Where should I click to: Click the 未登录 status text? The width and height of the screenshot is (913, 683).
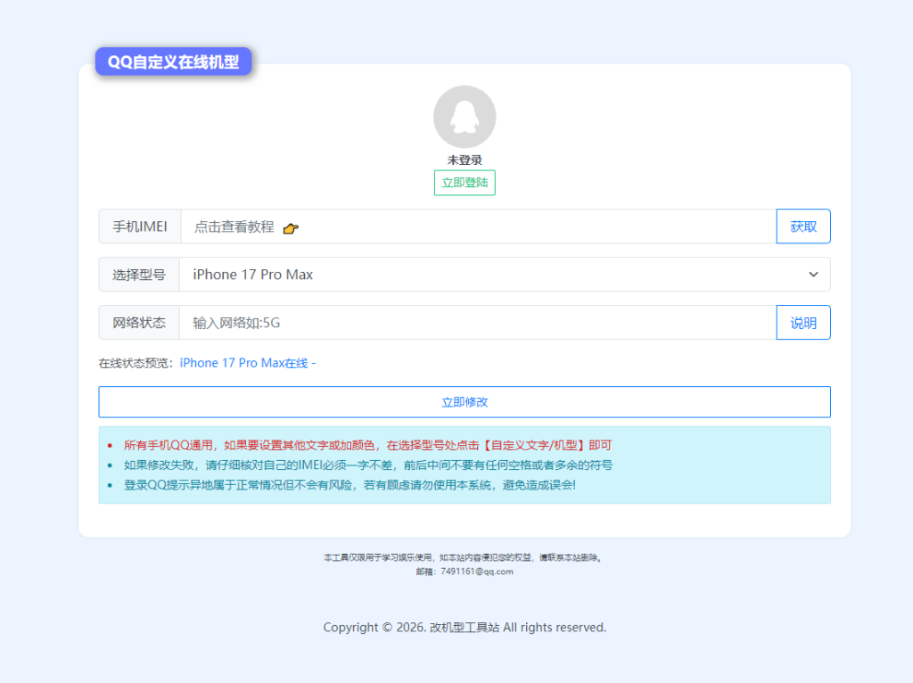point(465,160)
